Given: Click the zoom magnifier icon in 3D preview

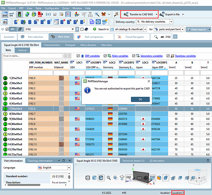Looking at the screenshot, I should click(x=109, y=178).
